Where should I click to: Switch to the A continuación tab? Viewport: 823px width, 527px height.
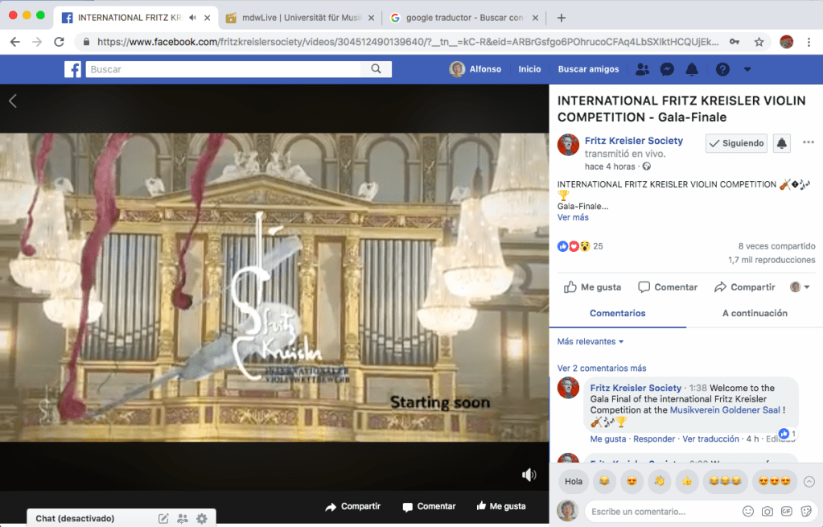[755, 313]
